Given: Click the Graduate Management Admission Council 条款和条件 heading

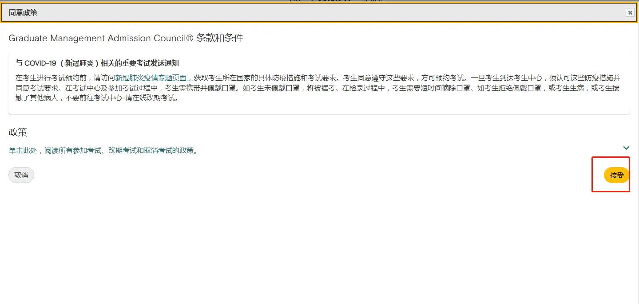Looking at the screenshot, I should pyautogui.click(x=126, y=38).
